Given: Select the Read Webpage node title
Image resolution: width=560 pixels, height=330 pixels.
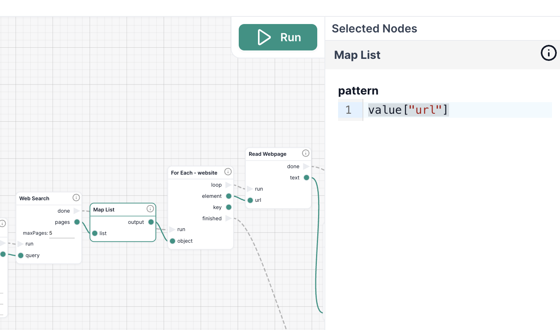Looking at the screenshot, I should [x=268, y=154].
